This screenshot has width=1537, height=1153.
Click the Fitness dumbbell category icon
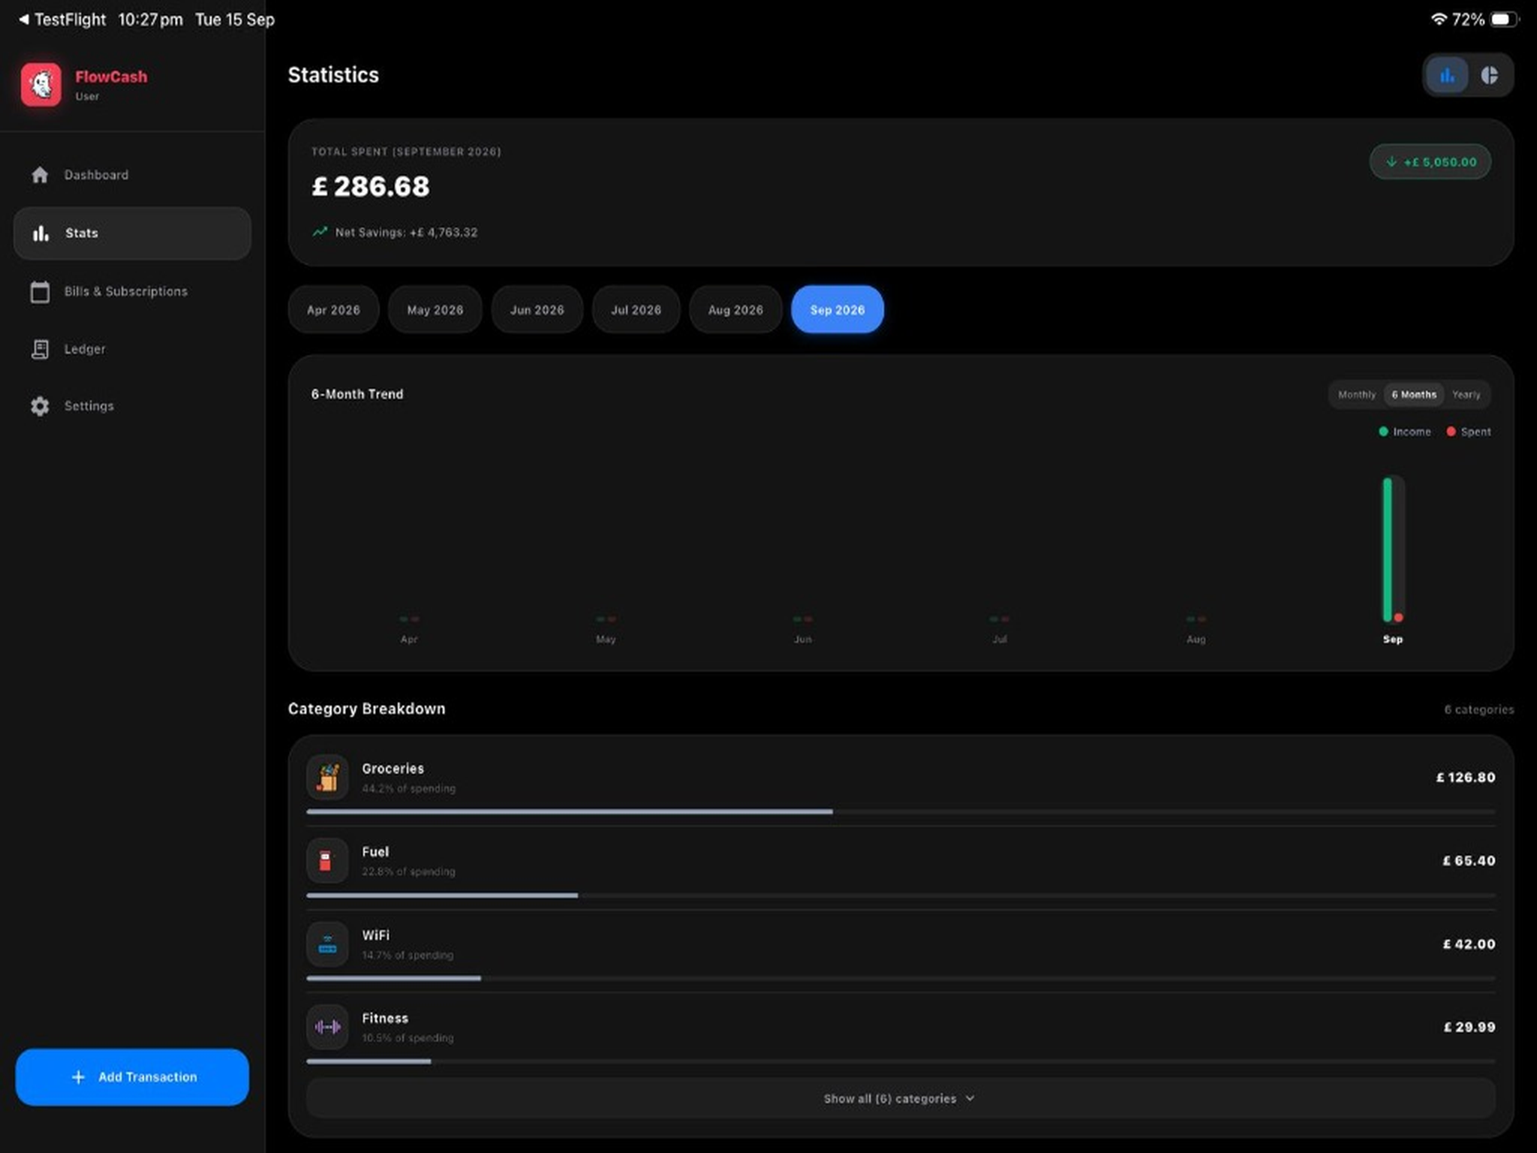click(327, 1027)
